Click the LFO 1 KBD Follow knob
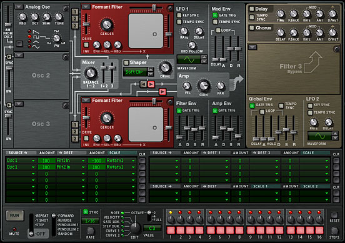This screenshot has height=243, width=345. tap(192, 45)
